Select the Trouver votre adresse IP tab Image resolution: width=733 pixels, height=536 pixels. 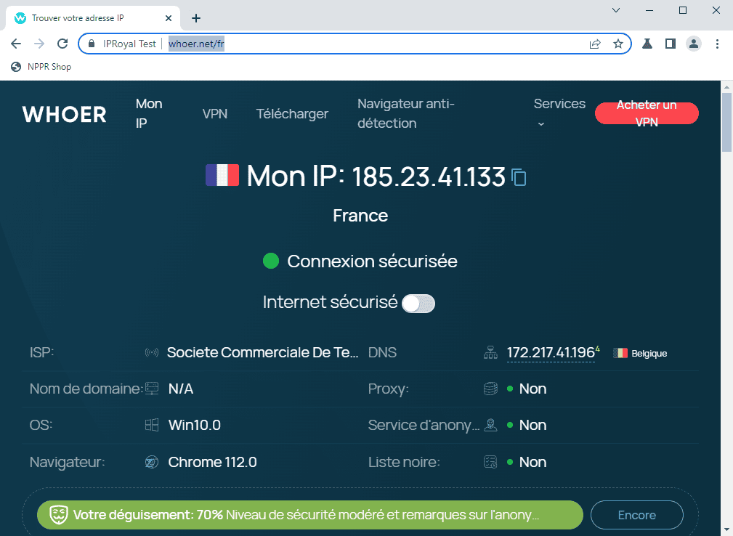(x=92, y=18)
